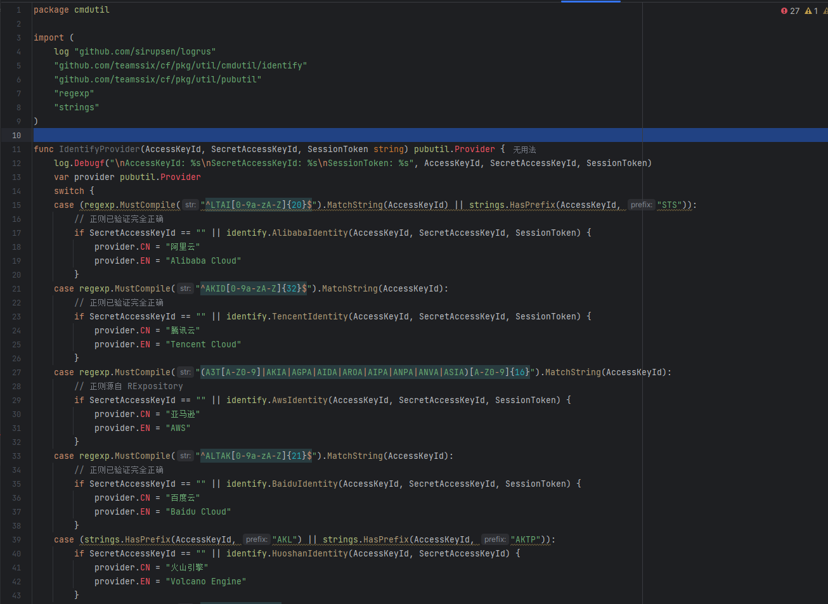828x604 pixels.
Task: Click the "github.com/sirupsen/logrus" import string
Action: 145,51
